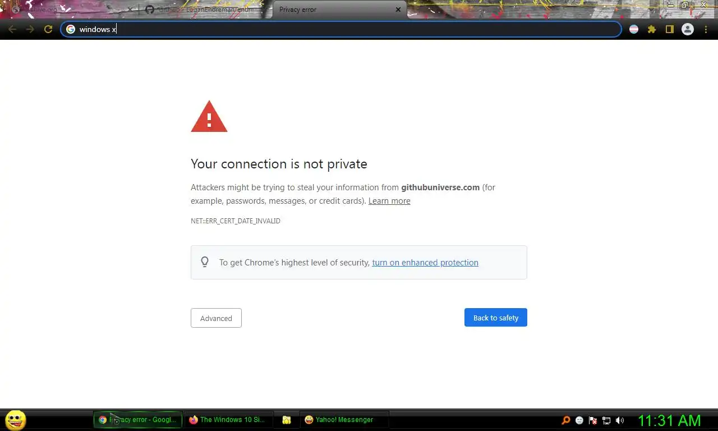
Task: Click the red warning triangle icon
Action: pyautogui.click(x=209, y=116)
